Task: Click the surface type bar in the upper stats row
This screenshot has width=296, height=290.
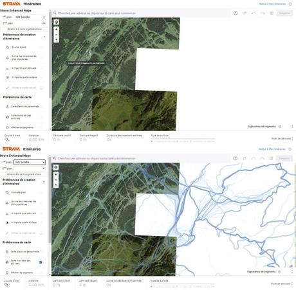Action: tap(183, 139)
